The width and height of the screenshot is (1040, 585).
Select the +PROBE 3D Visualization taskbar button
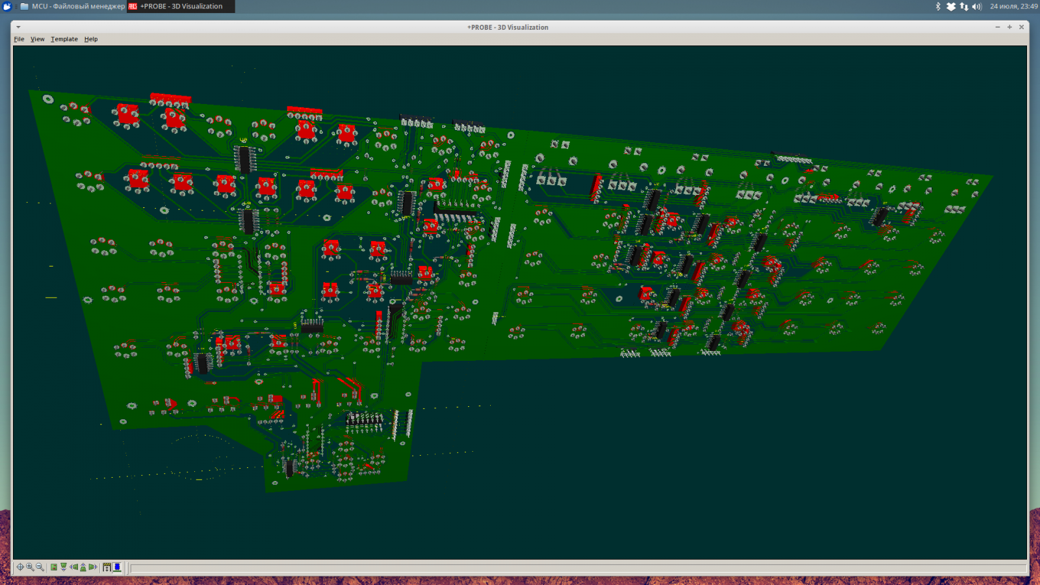[180, 6]
